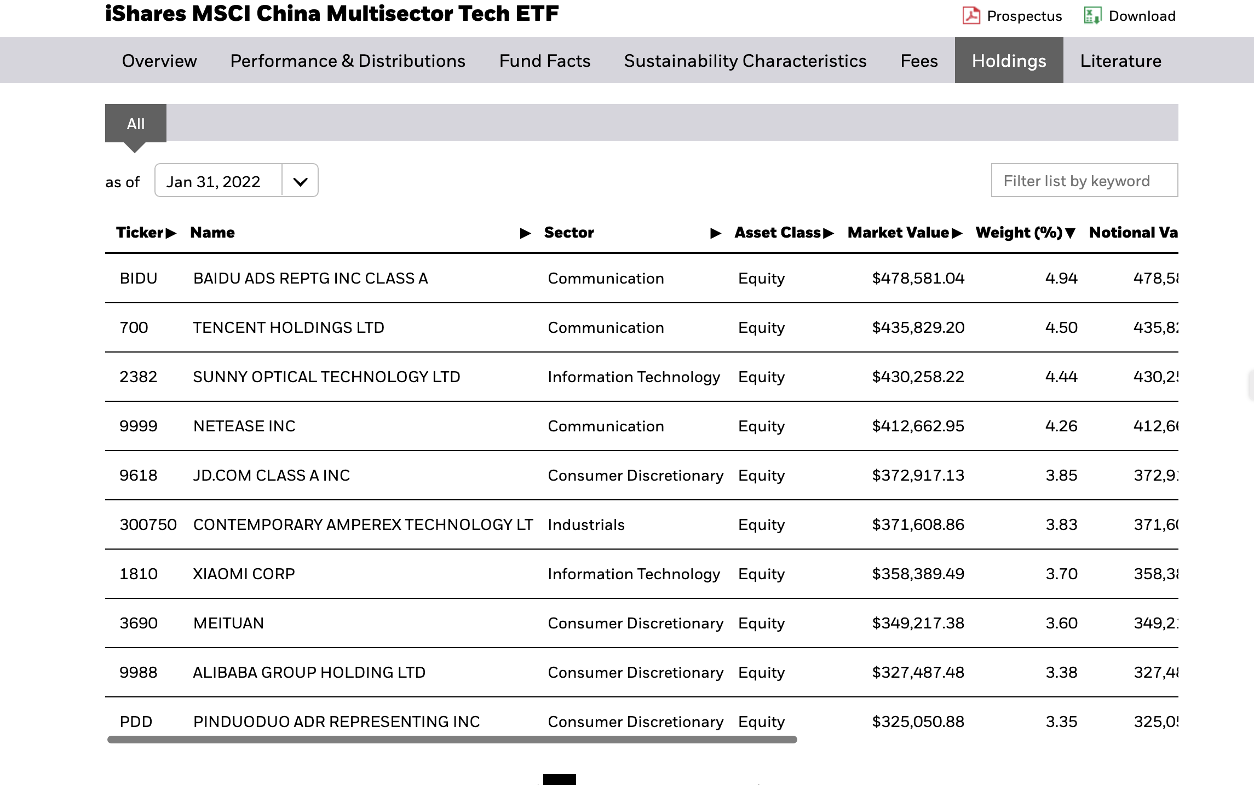
Task: Click the Jan 31, 2022 date field
Action: point(218,181)
